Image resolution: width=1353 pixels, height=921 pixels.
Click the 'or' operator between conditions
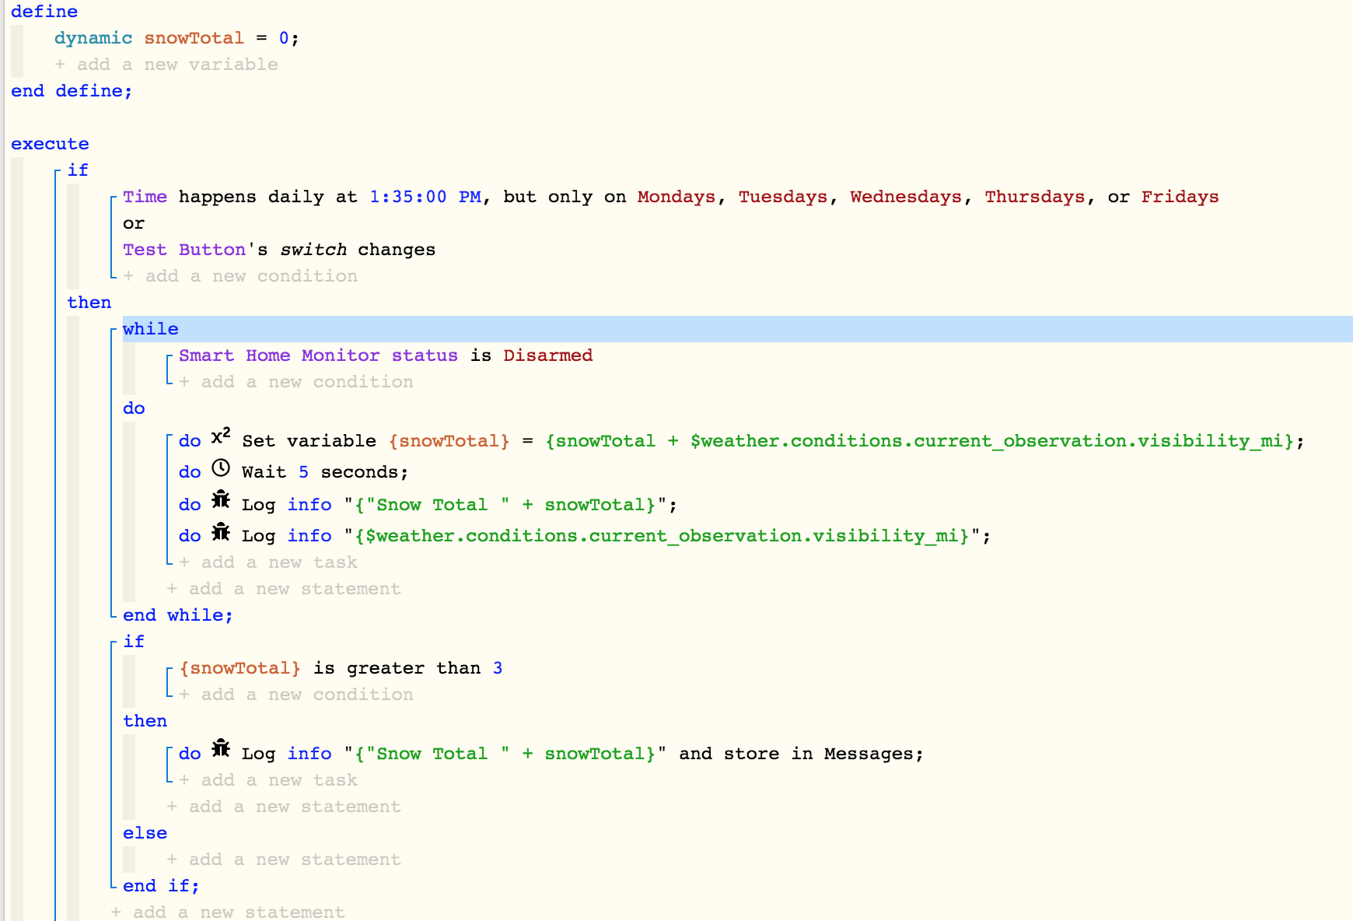point(134,223)
